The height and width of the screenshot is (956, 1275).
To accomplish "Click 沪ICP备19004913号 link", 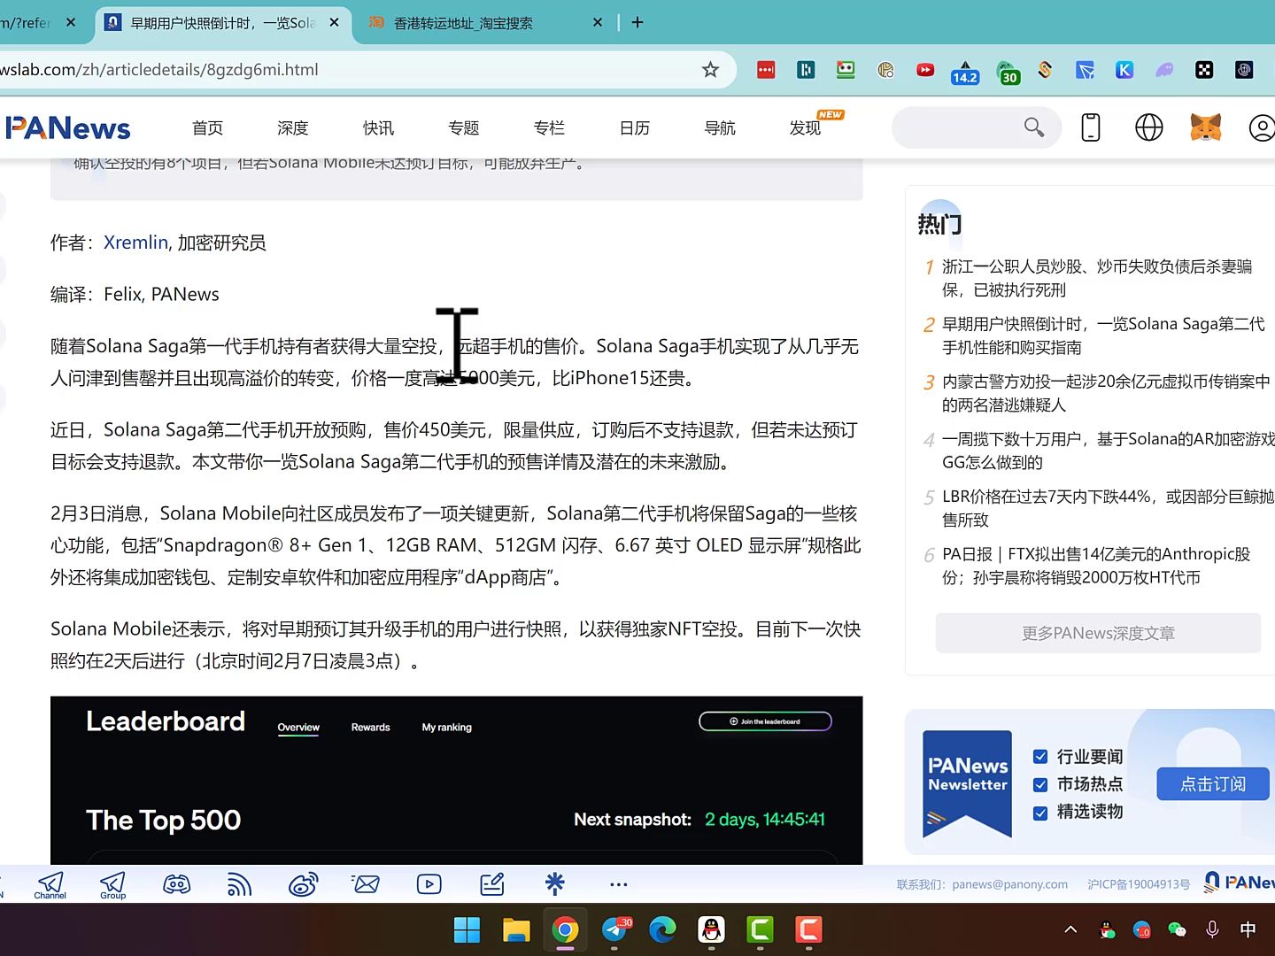I will 1139,884.
